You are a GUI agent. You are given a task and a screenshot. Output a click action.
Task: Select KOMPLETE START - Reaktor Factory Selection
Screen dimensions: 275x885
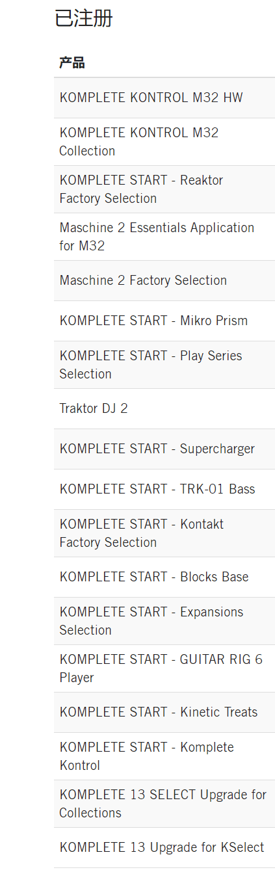(x=164, y=189)
